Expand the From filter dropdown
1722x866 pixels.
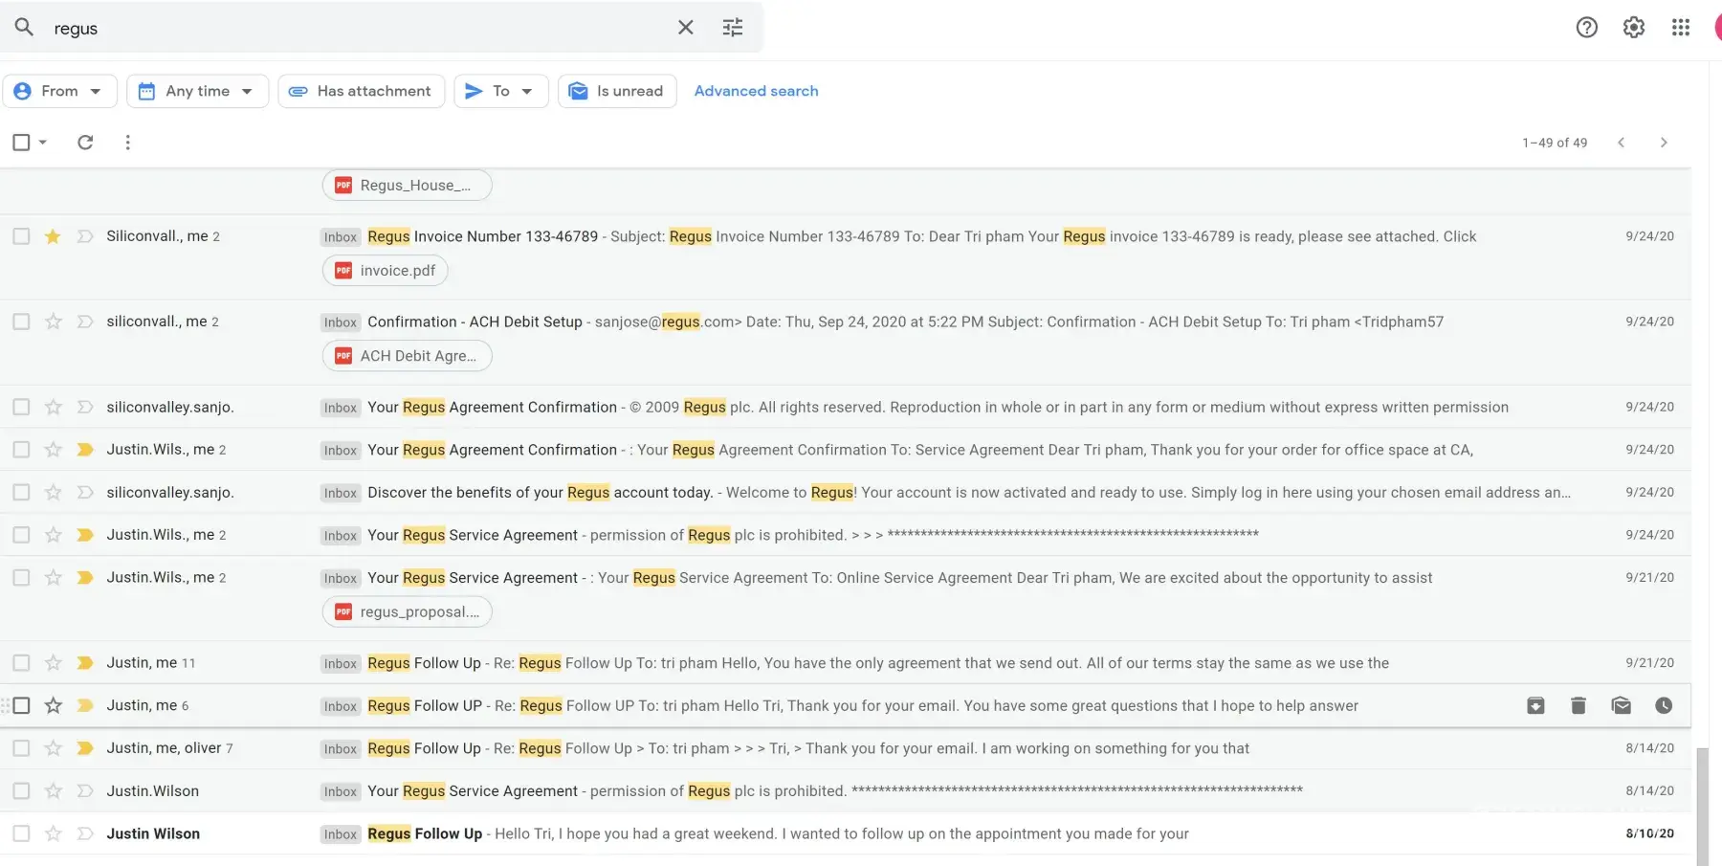(x=59, y=91)
